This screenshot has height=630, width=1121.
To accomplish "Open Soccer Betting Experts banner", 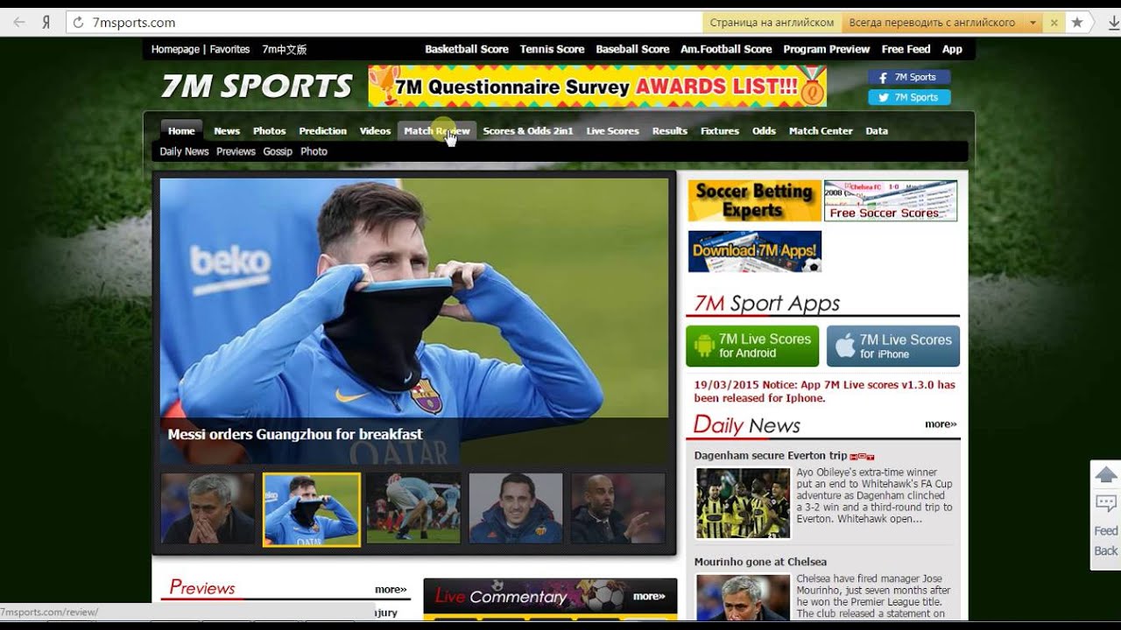I will [x=754, y=200].
